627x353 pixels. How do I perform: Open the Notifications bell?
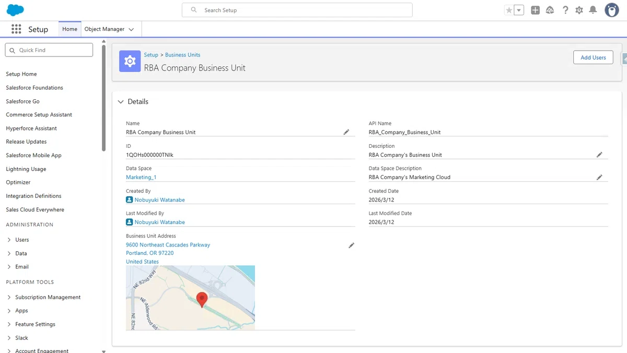click(593, 10)
